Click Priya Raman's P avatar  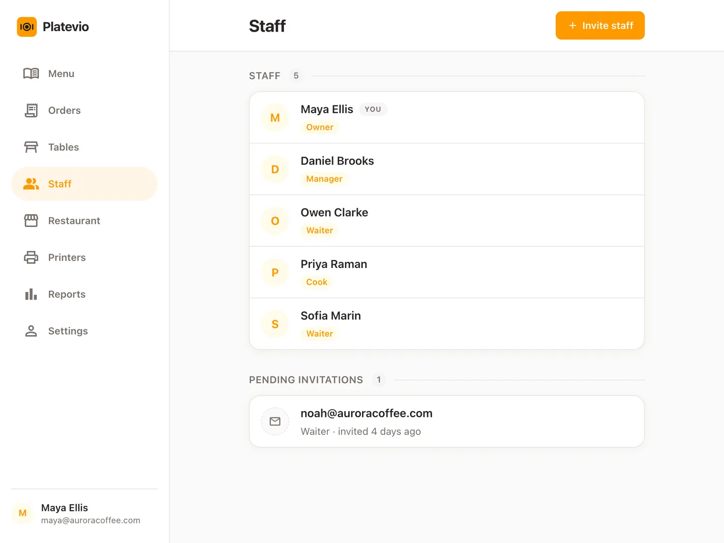tap(275, 273)
